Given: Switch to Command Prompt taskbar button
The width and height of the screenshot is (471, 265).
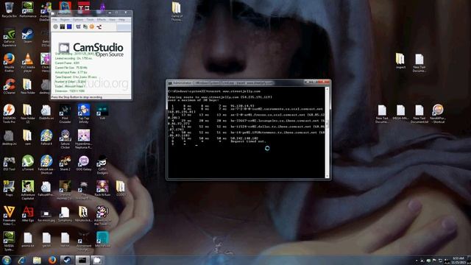Looking at the screenshot, I should pyautogui.click(x=82, y=260).
